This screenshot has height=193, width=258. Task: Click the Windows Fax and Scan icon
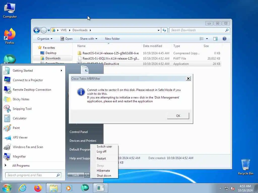click(x=7, y=147)
